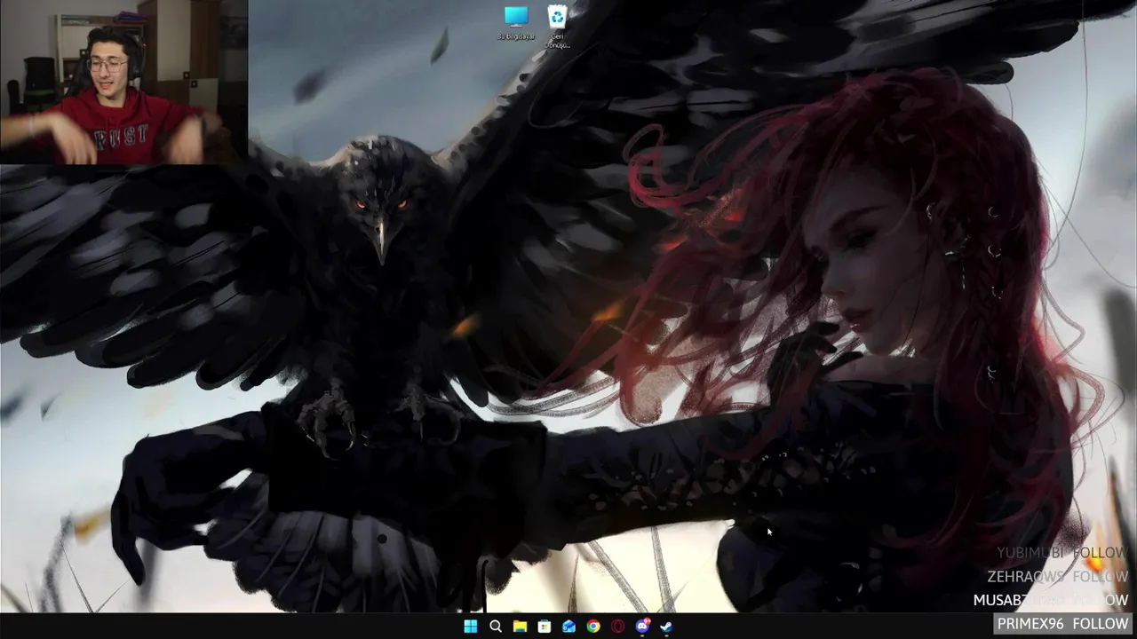The height and width of the screenshot is (639, 1137).
Task: Switch to Discord with notification badge
Action: pos(642,627)
